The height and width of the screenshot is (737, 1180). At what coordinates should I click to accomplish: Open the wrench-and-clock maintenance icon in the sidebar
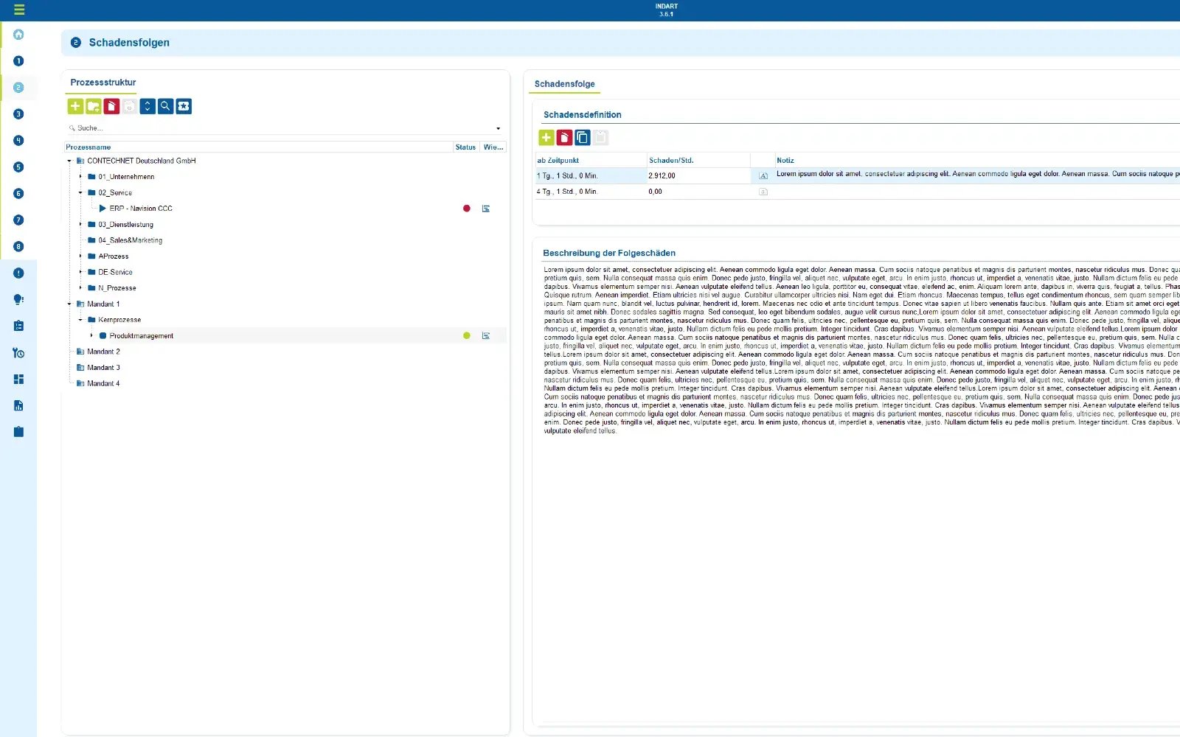click(x=18, y=352)
